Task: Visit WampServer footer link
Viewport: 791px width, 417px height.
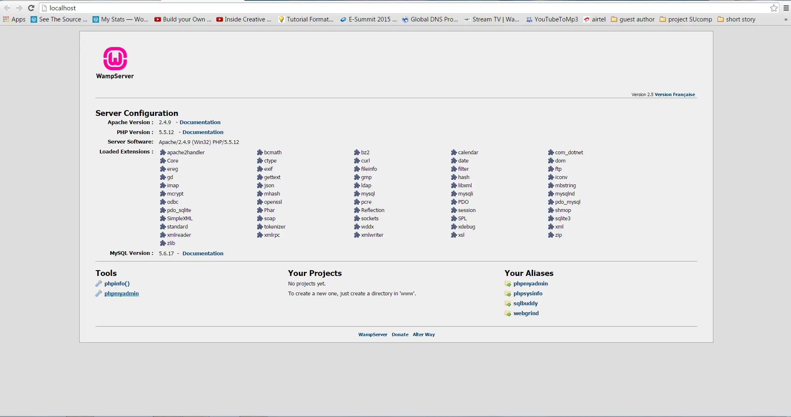Action: click(373, 335)
